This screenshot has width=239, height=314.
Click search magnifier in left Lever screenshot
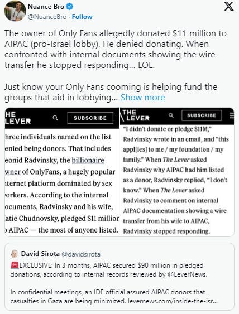(x=55, y=118)
